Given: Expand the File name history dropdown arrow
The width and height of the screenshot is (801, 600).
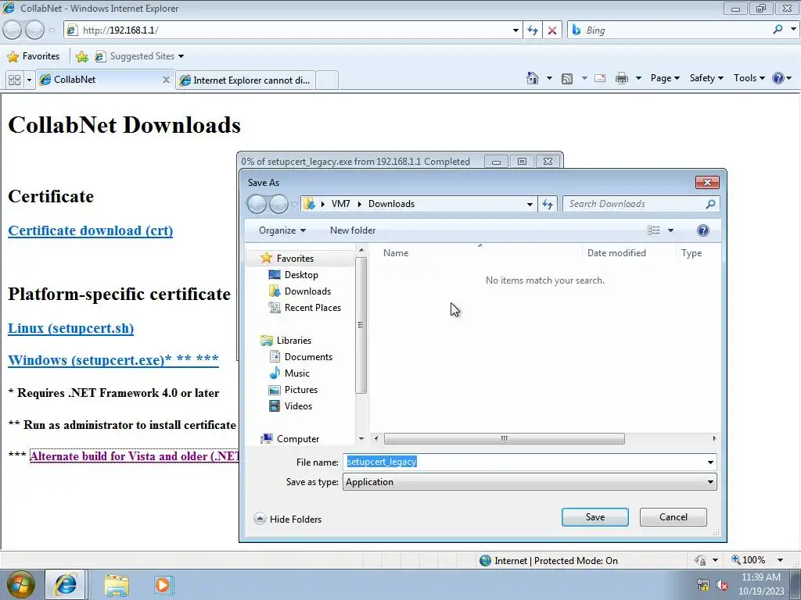Looking at the screenshot, I should 710,462.
